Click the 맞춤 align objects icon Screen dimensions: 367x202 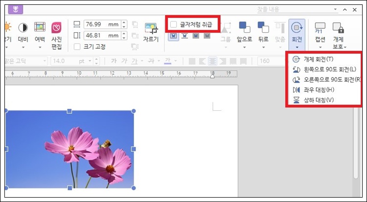coord(280,28)
